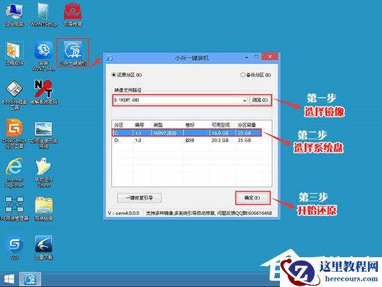Click the 小兵一键装机 taskbar icon
The height and width of the screenshot is (287, 382).
click(x=30, y=279)
